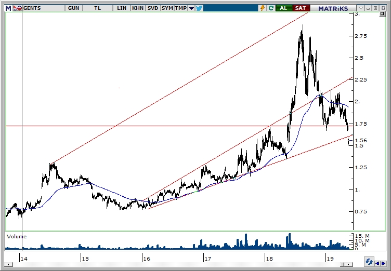Image resolution: width=391 pixels, height=271 pixels.
Task: Change the GUN period setting
Action: coord(73,8)
